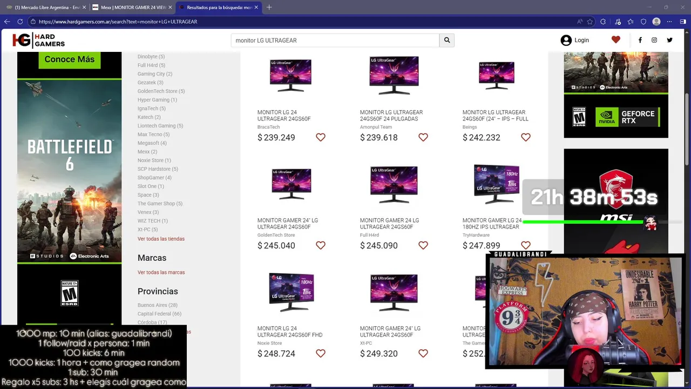
Task: Click the Login text link
Action: click(x=581, y=40)
